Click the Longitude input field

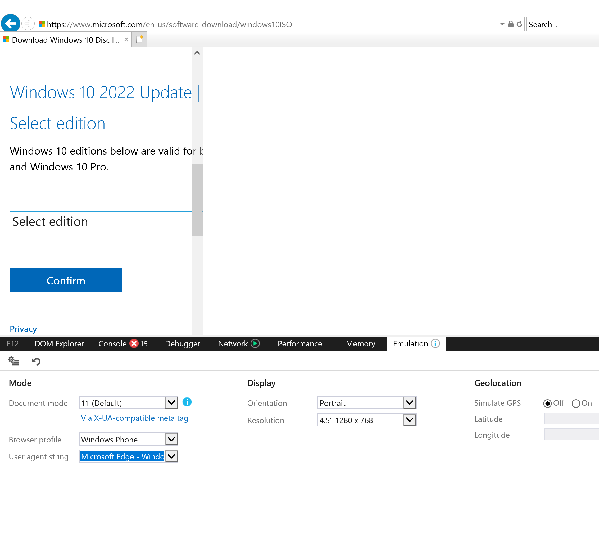[571, 435]
